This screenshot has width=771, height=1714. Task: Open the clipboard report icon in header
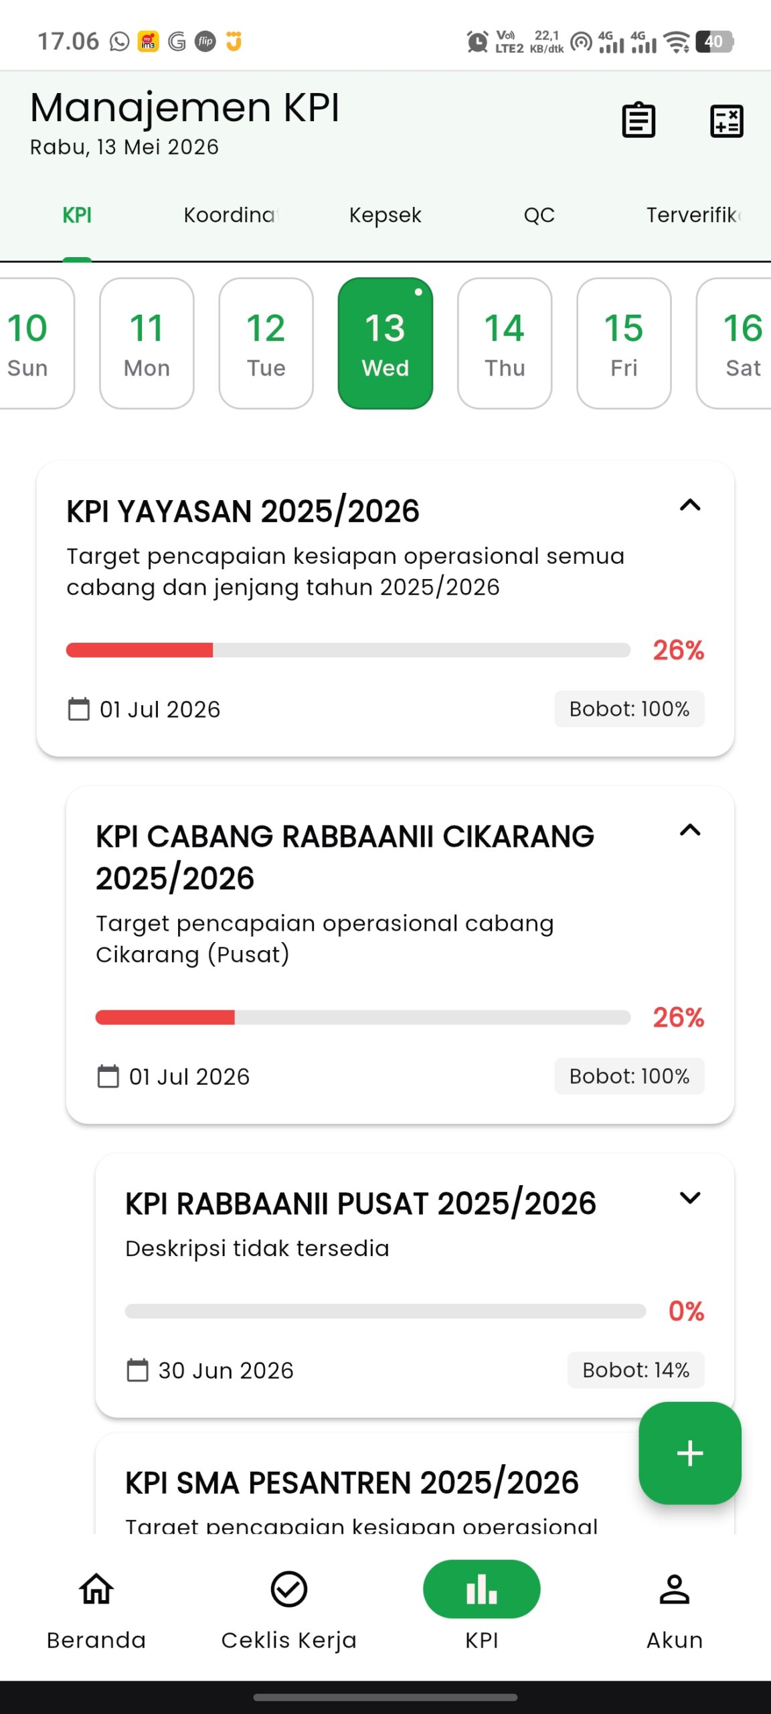click(638, 121)
